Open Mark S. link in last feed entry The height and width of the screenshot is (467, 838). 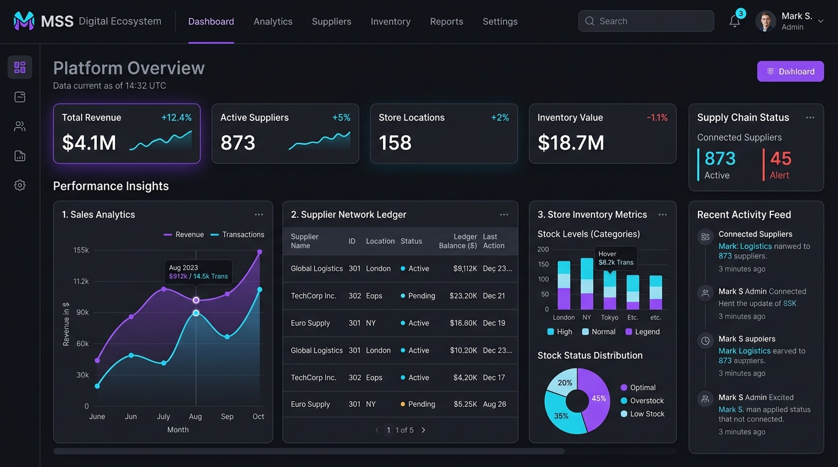coord(731,409)
